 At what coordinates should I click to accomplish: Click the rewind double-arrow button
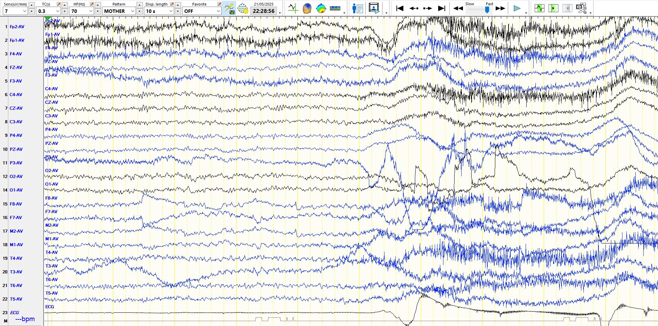pos(458,8)
